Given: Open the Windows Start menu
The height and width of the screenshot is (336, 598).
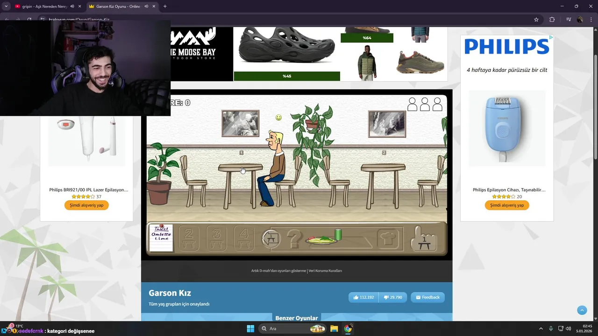Looking at the screenshot, I should tap(250, 329).
